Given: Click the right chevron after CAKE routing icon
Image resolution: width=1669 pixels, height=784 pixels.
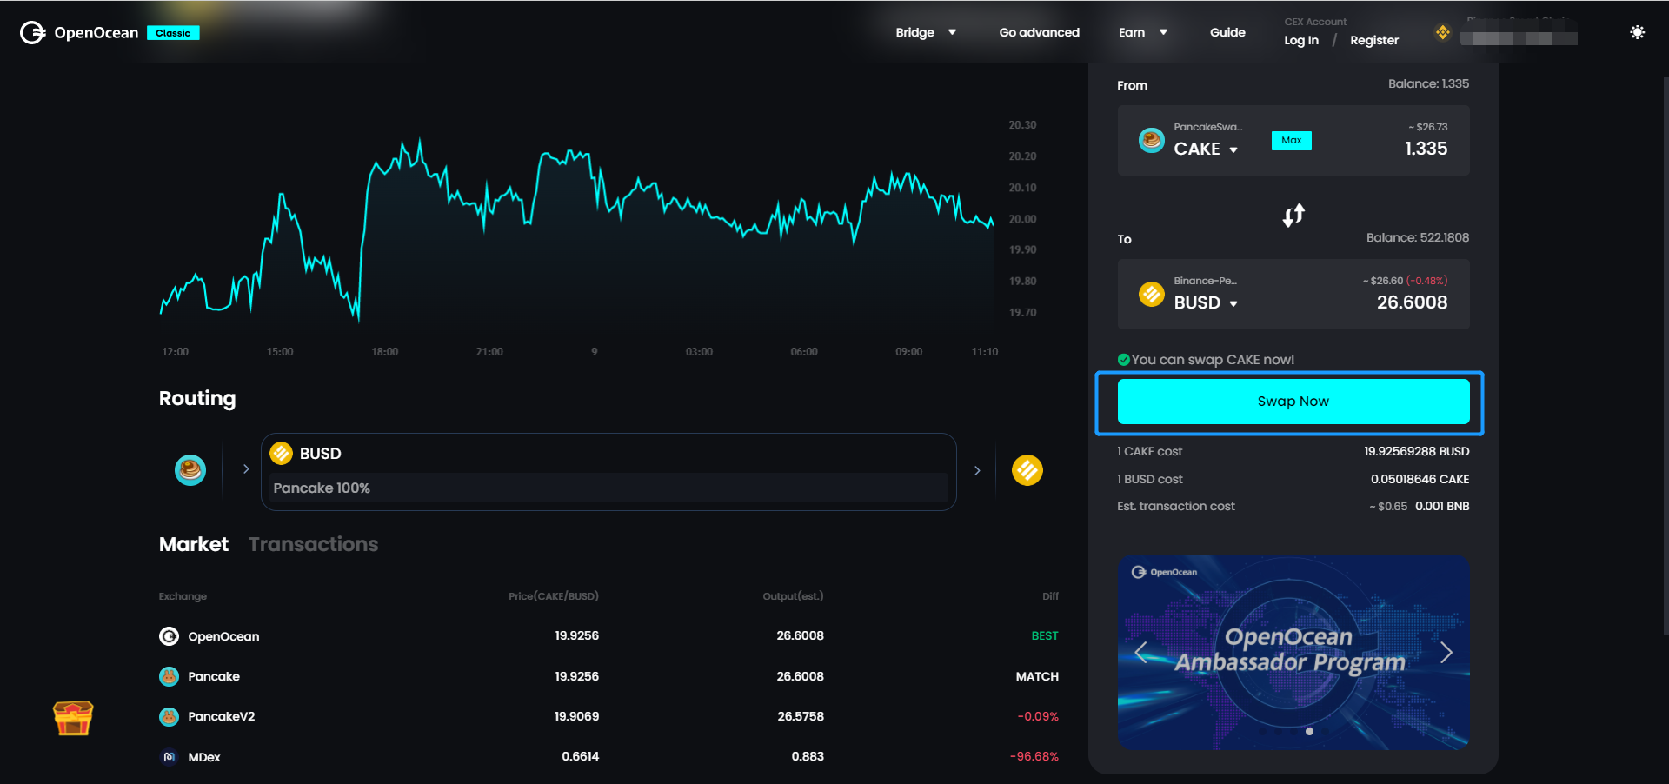Looking at the screenshot, I should coord(246,469).
